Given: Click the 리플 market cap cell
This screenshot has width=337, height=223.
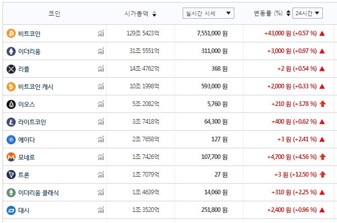Looking at the screenshot, I should click(143, 69).
